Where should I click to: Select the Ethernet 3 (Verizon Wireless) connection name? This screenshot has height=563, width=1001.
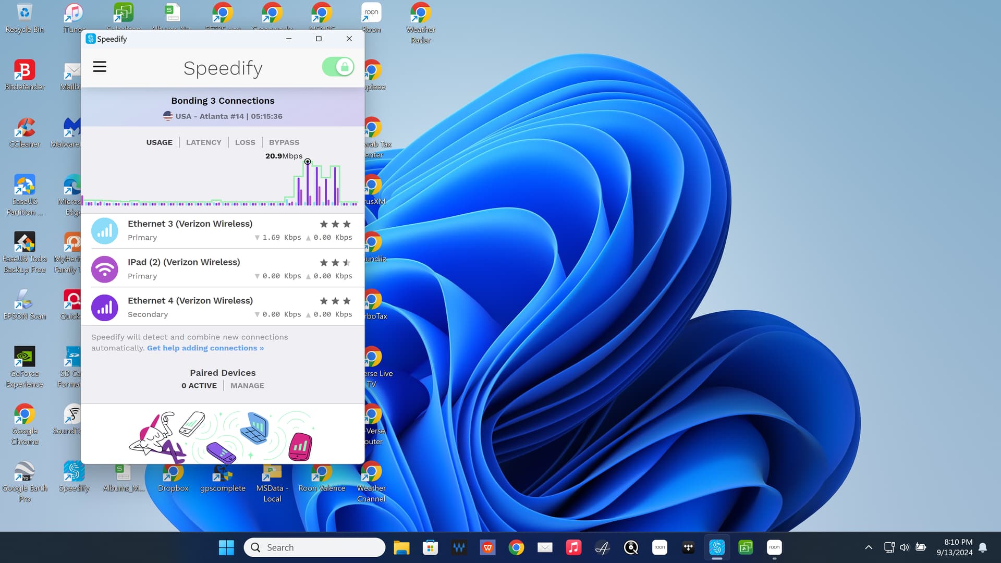190,224
